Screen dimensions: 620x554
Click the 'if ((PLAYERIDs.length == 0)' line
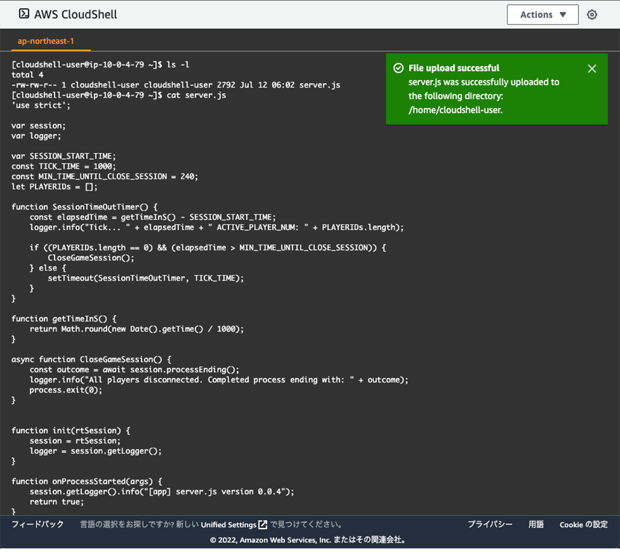click(208, 248)
